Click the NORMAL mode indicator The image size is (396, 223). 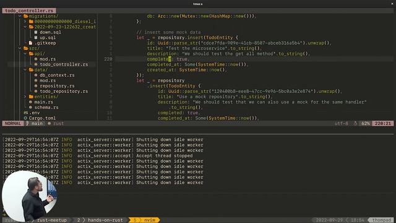point(13,123)
